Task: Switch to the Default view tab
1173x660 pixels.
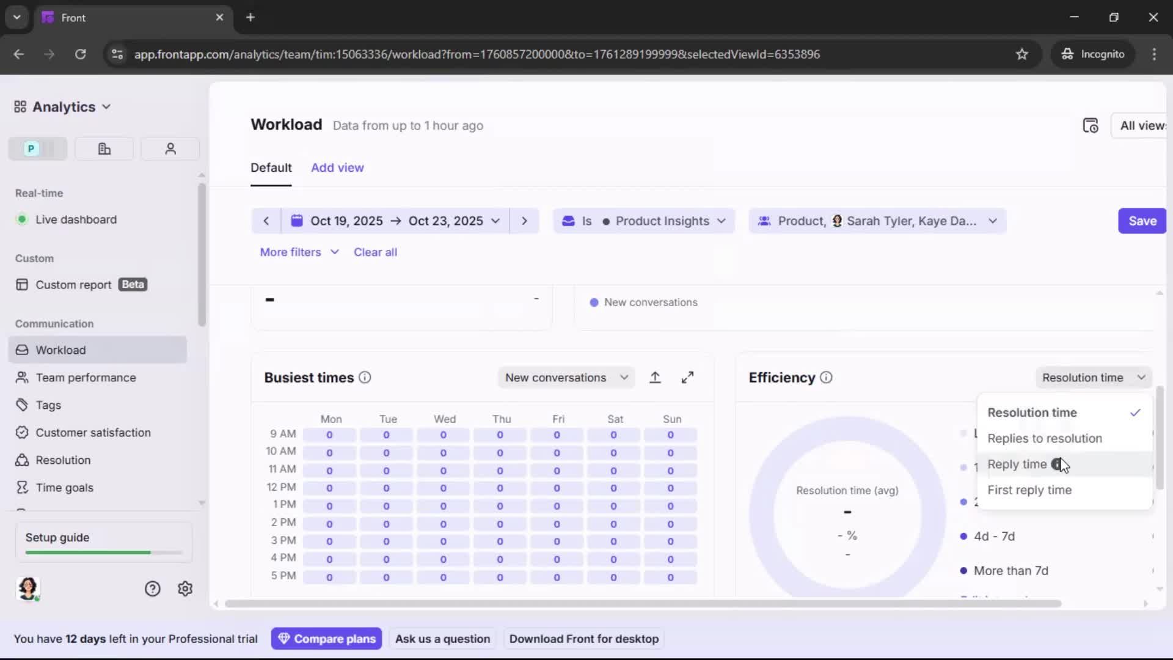Action: pos(271,167)
